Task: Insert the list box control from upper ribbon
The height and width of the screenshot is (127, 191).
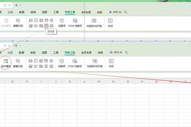Action: (41, 20)
